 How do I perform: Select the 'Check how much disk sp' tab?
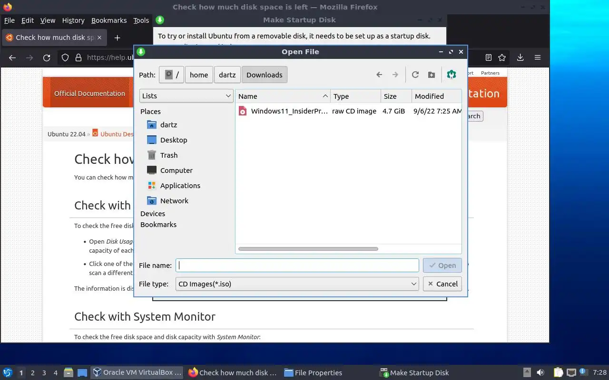[55, 38]
